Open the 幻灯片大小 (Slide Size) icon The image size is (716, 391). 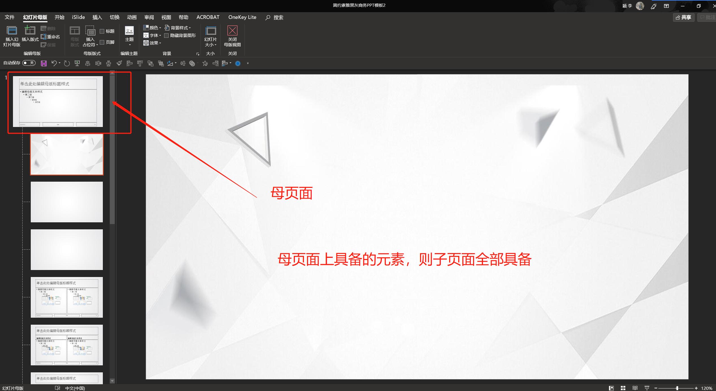[210, 35]
